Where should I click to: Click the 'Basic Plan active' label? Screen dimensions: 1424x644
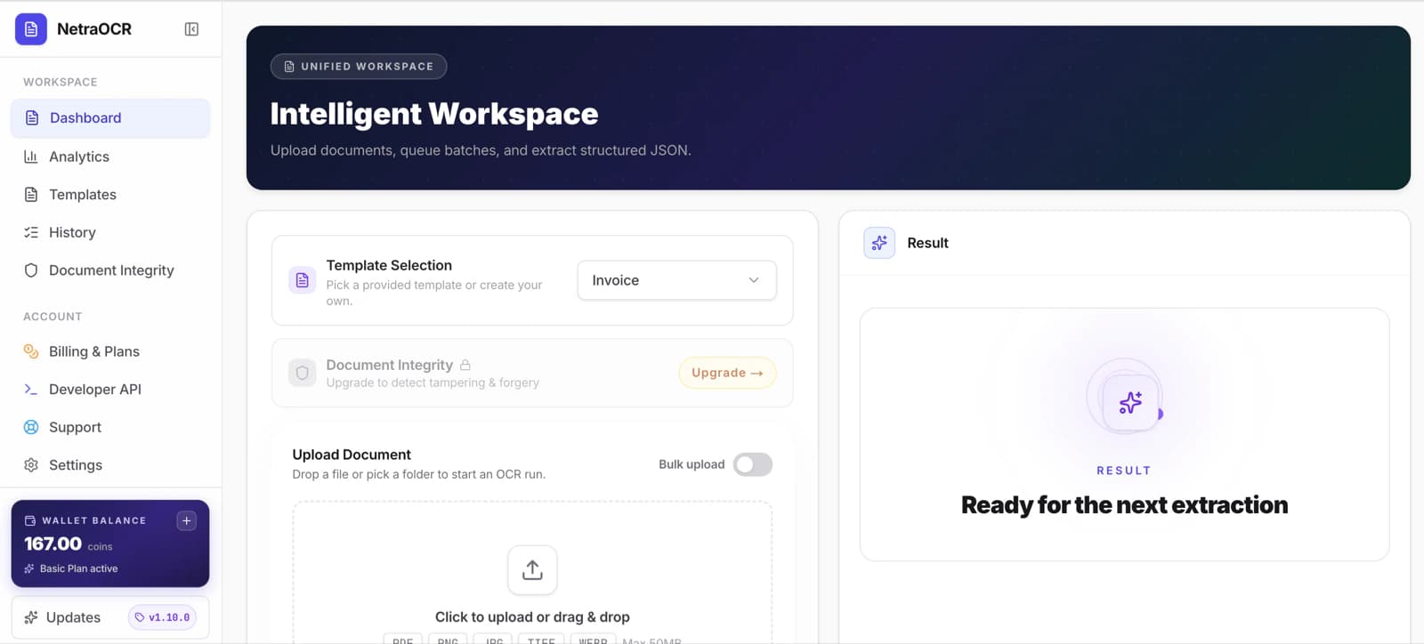click(78, 568)
